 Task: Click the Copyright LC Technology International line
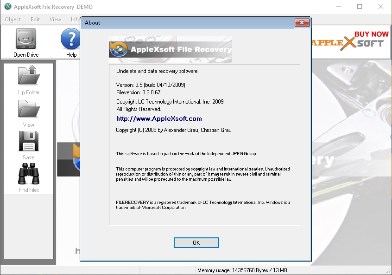pyautogui.click(x=170, y=102)
